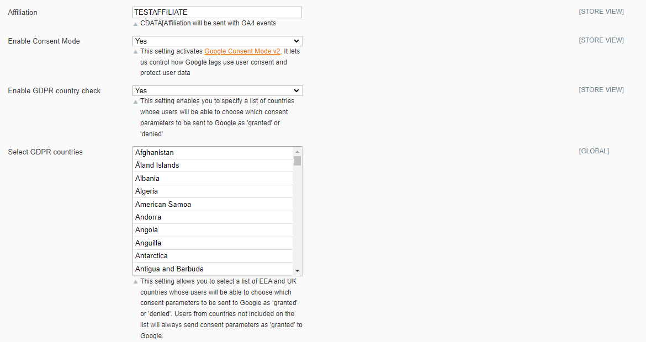Click the Consent Mode hint triangle icon
646x342 pixels.
pyautogui.click(x=136, y=52)
